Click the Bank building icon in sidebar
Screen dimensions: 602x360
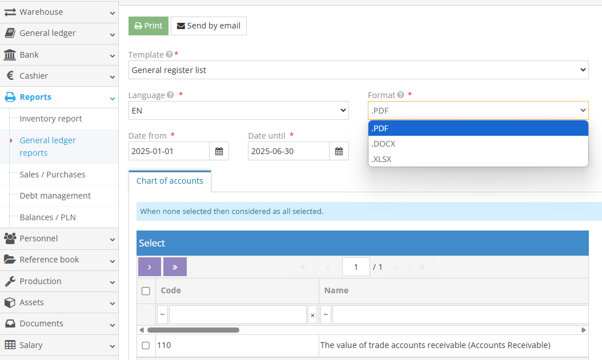pyautogui.click(x=10, y=55)
